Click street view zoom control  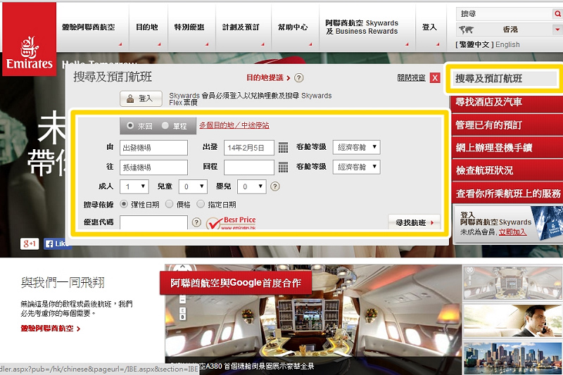pyautogui.click(x=182, y=298)
